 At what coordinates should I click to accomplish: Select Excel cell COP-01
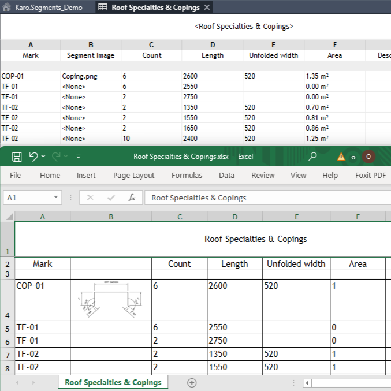coord(42,300)
